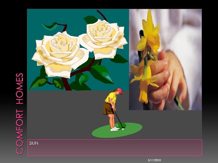Click the golfer clip art

(x=117, y=113)
